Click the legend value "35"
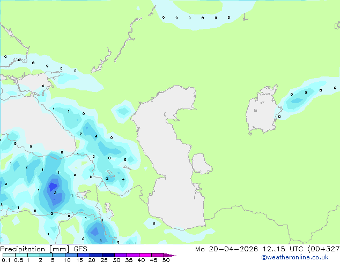340x262 pixels. point(129,260)
